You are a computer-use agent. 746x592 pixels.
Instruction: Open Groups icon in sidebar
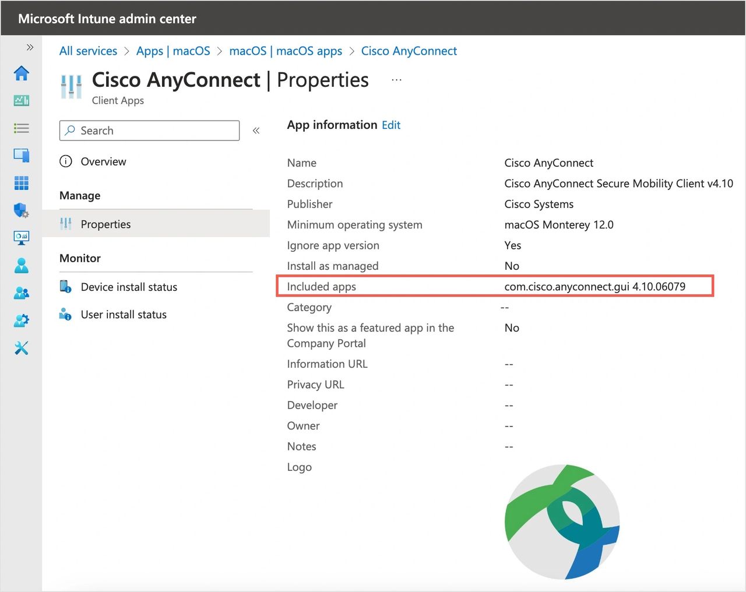[x=22, y=293]
